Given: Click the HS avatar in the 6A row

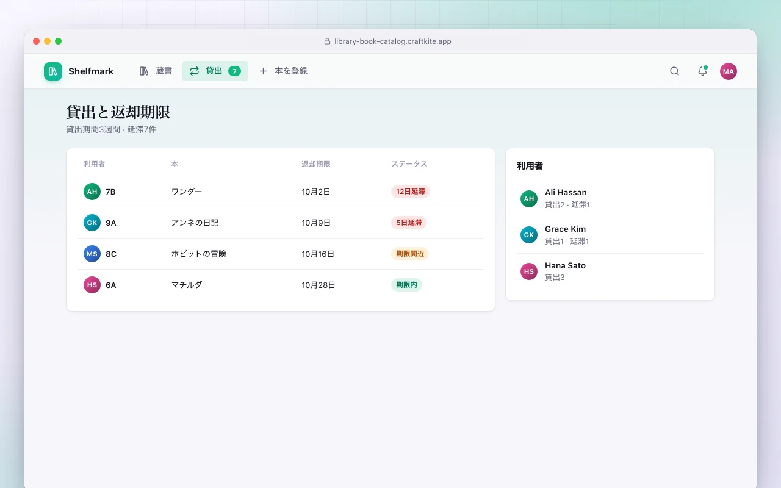Looking at the screenshot, I should pos(92,285).
